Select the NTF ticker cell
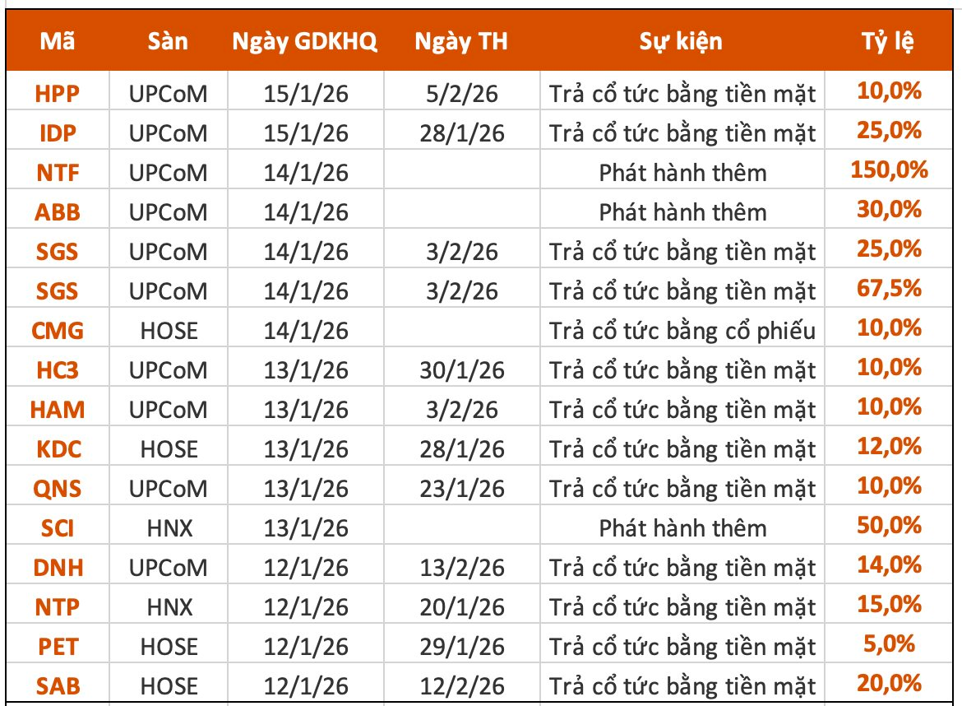The image size is (962, 706). (58, 173)
